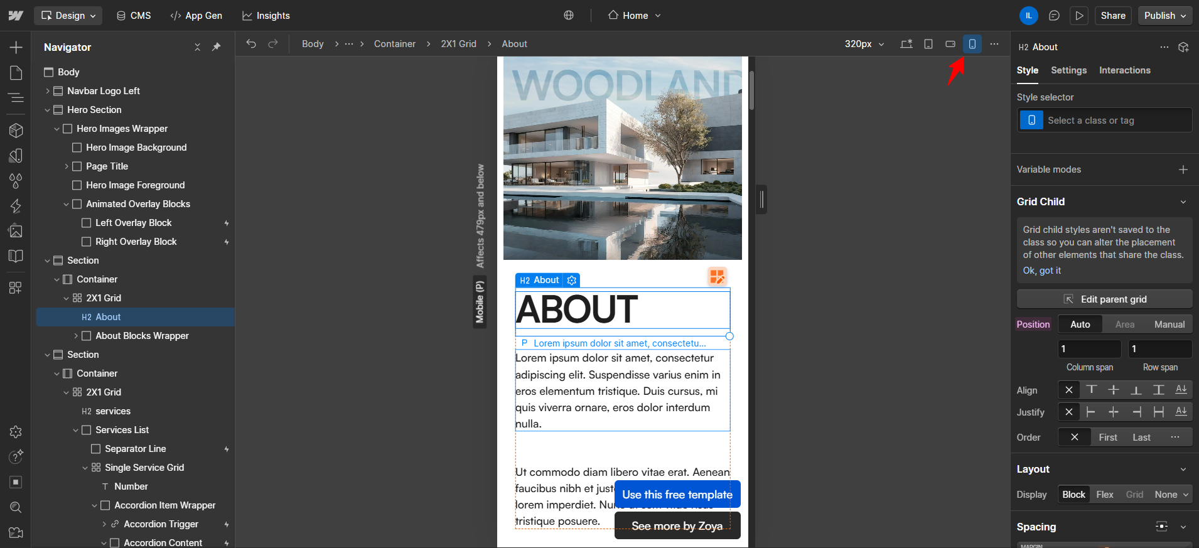Add a custom breakpoint with star icon
The image size is (1199, 548).
point(906,44)
